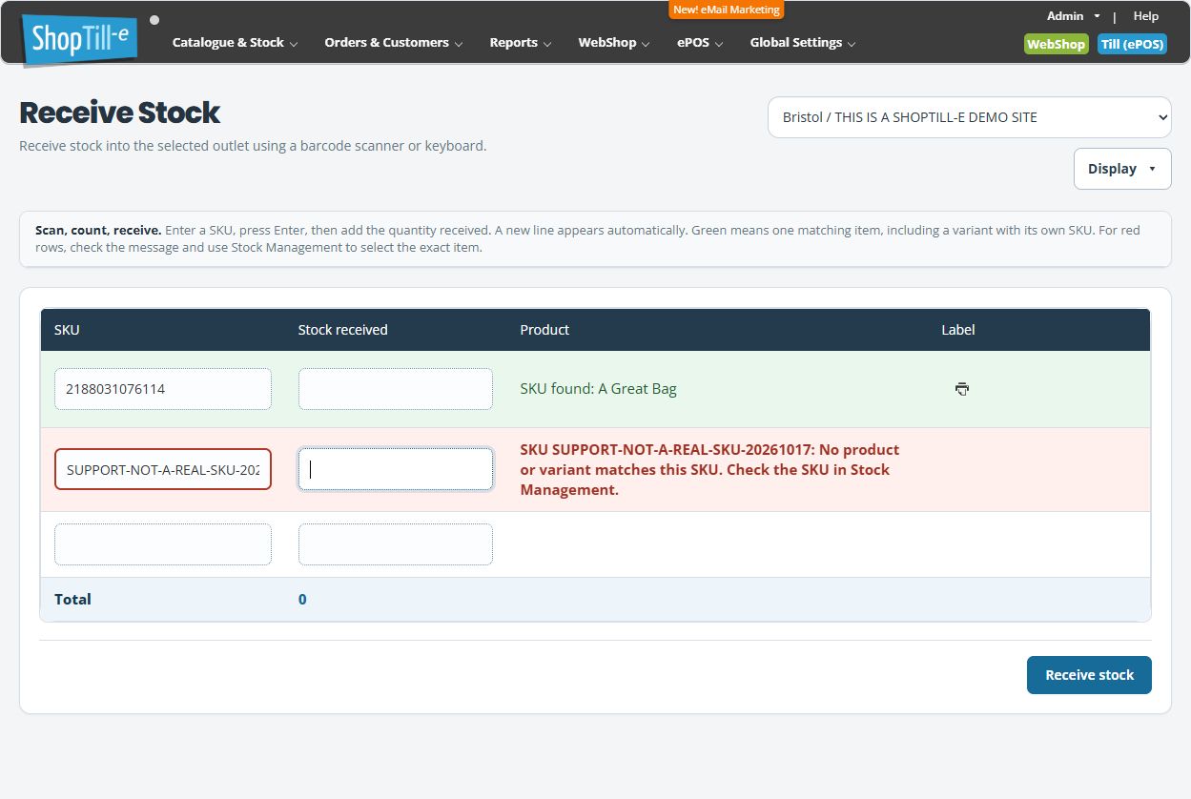Open Catalogue & Stock menu
1191x799 pixels.
point(235,43)
